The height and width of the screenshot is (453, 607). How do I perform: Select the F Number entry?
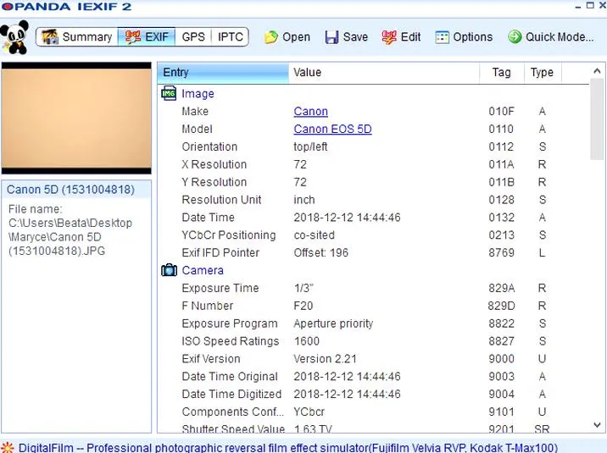pyautogui.click(x=208, y=306)
